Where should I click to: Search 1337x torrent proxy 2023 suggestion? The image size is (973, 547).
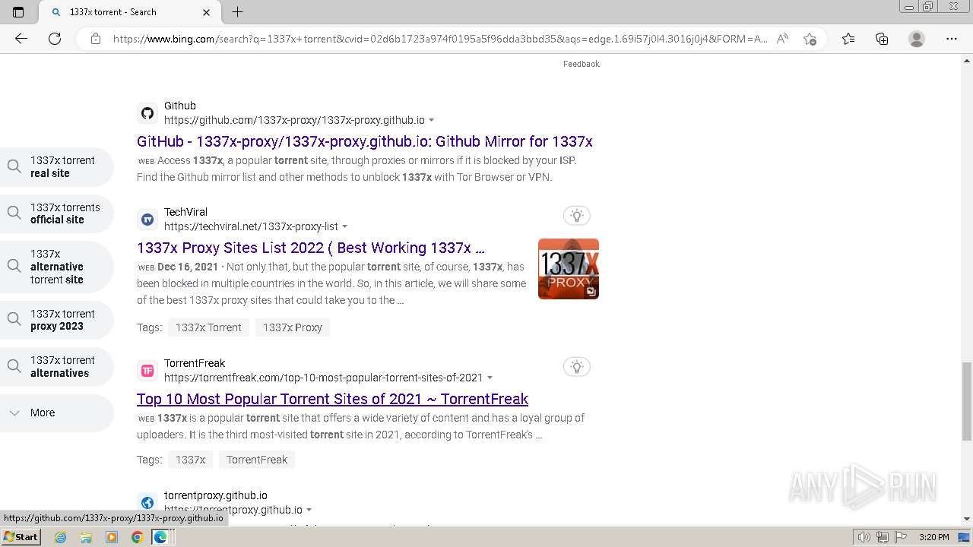coord(56,320)
